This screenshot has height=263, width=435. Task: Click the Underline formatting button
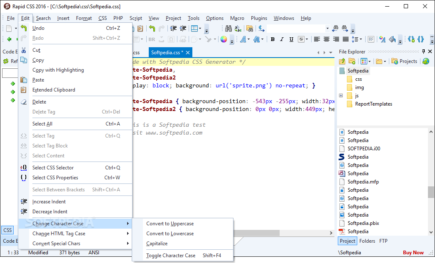[291, 39]
